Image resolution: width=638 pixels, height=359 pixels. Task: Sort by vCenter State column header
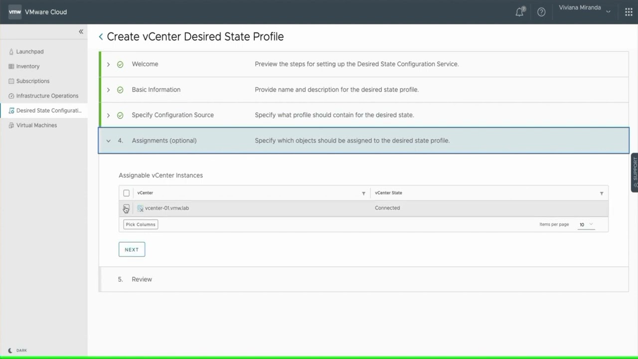pyautogui.click(x=388, y=193)
